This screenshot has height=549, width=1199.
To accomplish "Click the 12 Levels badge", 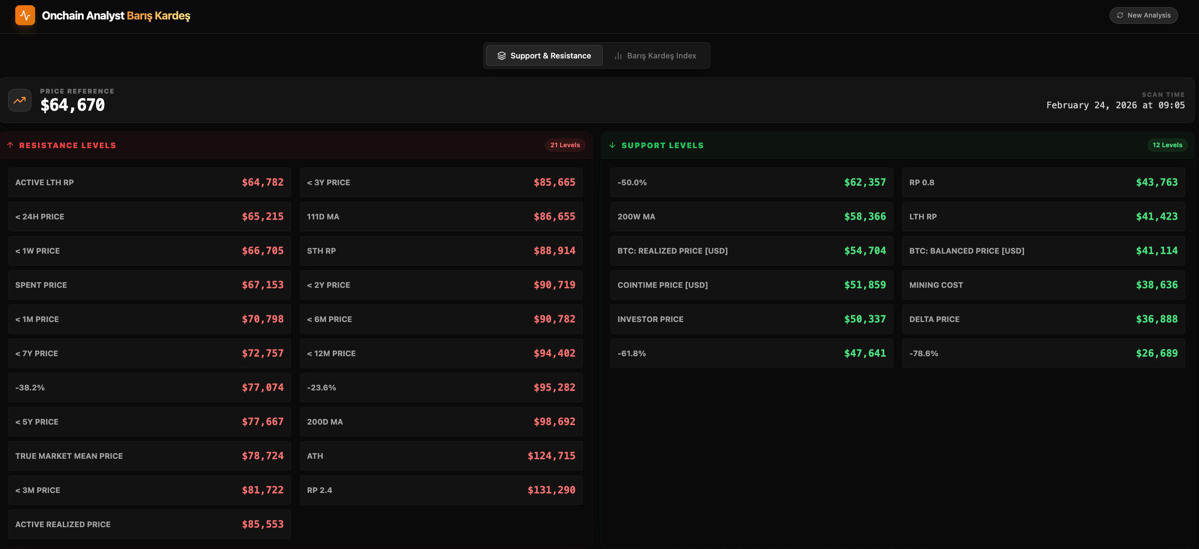I will [x=1167, y=145].
